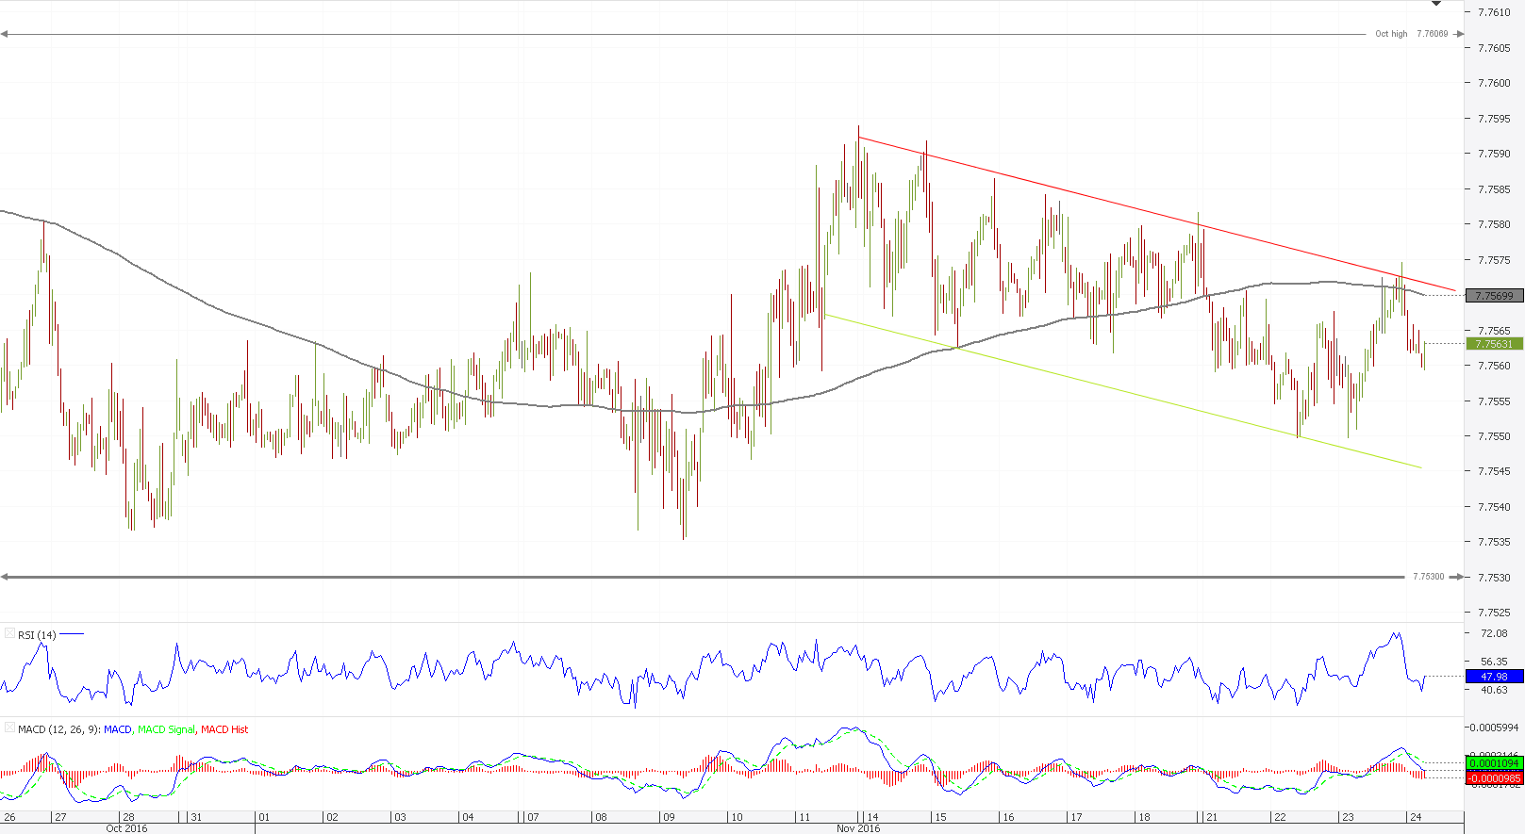Click the blue MACD legend text
This screenshot has width=1525, height=834.
pyautogui.click(x=118, y=729)
